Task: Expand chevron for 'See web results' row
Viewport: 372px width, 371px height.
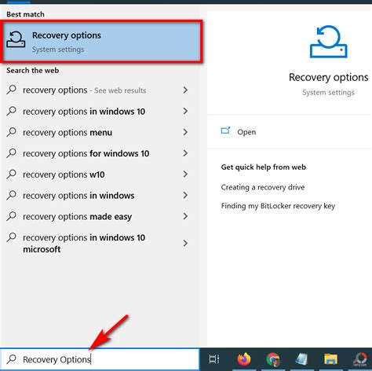Action: click(185, 90)
